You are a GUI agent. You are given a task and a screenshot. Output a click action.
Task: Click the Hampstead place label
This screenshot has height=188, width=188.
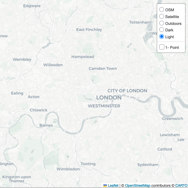click(x=83, y=57)
